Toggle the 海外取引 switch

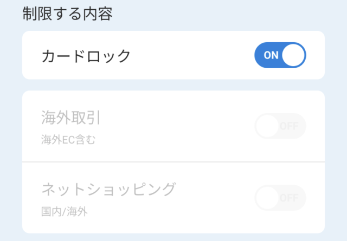coord(280,126)
